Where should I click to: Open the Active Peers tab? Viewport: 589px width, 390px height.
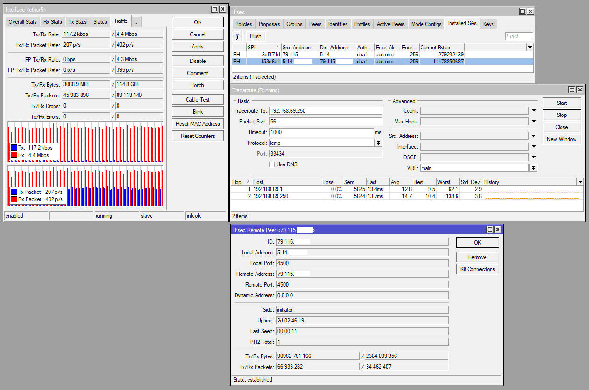click(x=390, y=24)
